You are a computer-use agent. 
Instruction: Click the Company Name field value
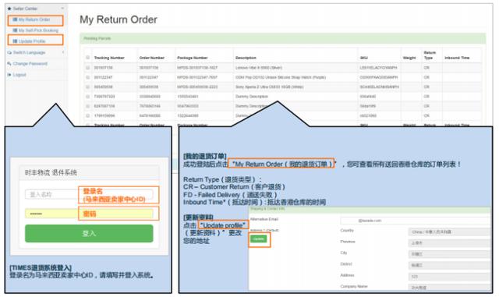point(449,288)
